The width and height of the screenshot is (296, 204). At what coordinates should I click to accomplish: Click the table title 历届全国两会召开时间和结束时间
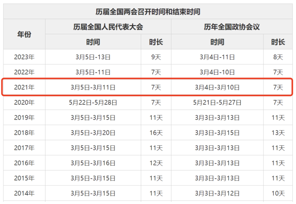point(148,12)
